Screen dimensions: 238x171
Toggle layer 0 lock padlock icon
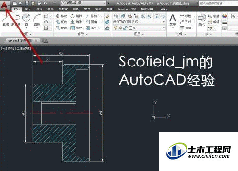click(125, 28)
